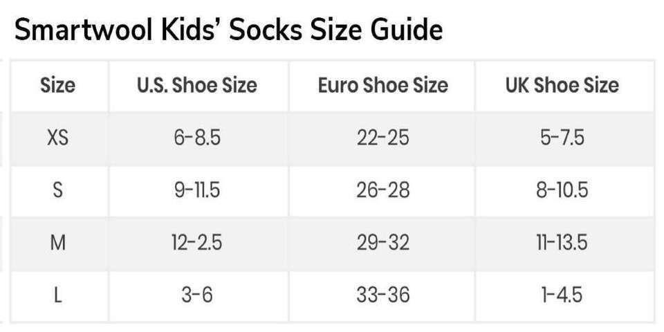
Task: Click the 22-25 Euro size cell
Action: coord(382,138)
